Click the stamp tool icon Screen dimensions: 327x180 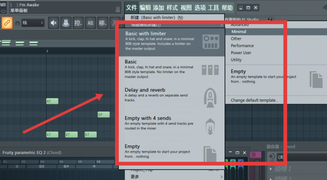[x=66, y=23]
